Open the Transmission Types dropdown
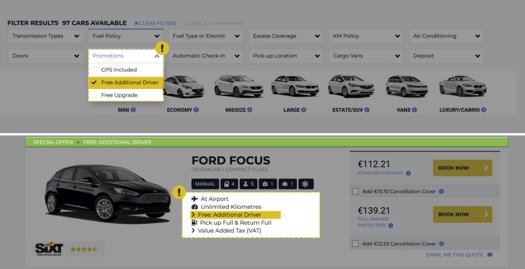This screenshot has height=269, width=525. pos(45,36)
